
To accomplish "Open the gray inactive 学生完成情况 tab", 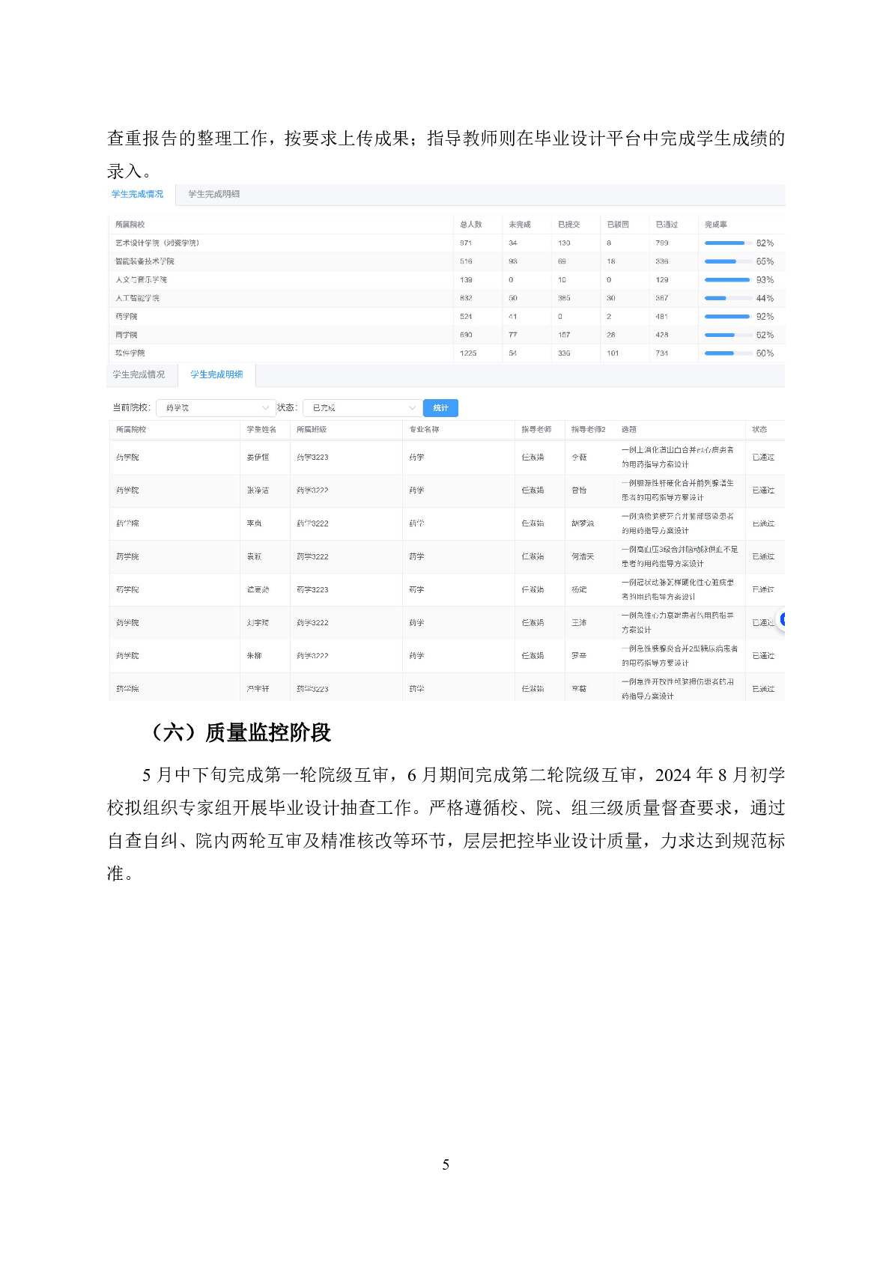I will coord(139,374).
